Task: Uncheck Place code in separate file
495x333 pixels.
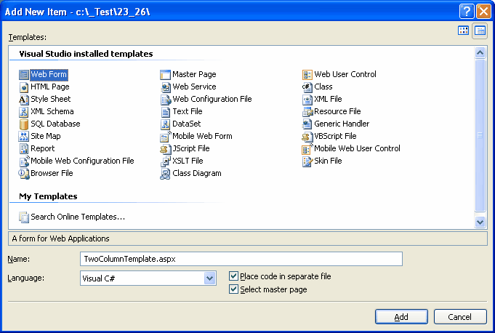Action: pyautogui.click(x=233, y=276)
